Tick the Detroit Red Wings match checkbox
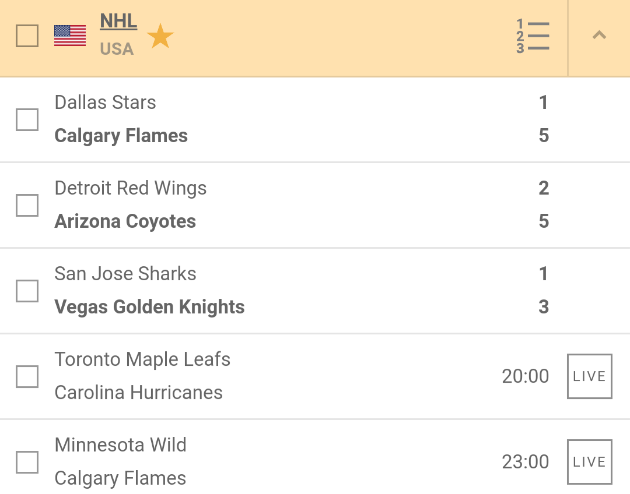The image size is (630, 494). 27,205
